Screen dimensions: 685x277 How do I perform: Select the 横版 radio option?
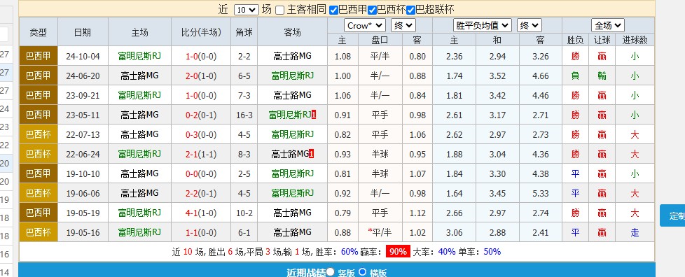click(x=363, y=272)
